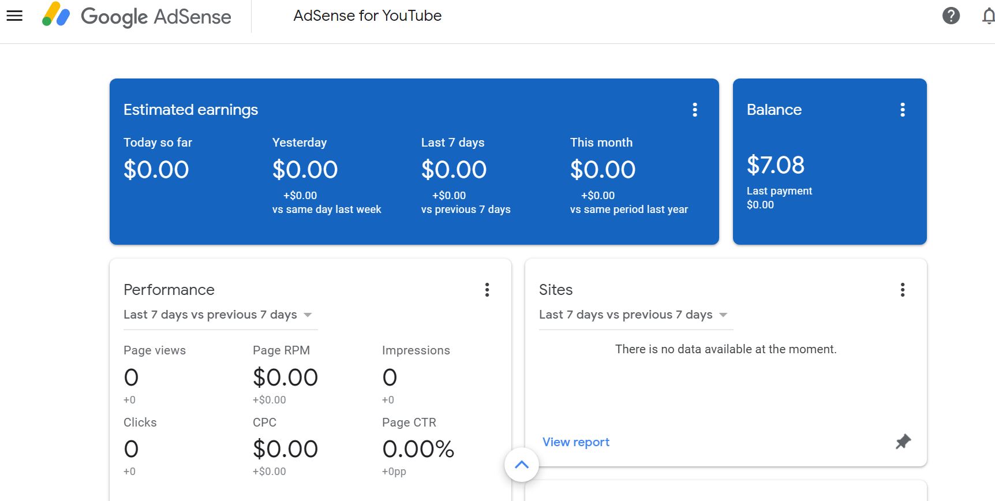Click the Today so far earnings label

(158, 143)
